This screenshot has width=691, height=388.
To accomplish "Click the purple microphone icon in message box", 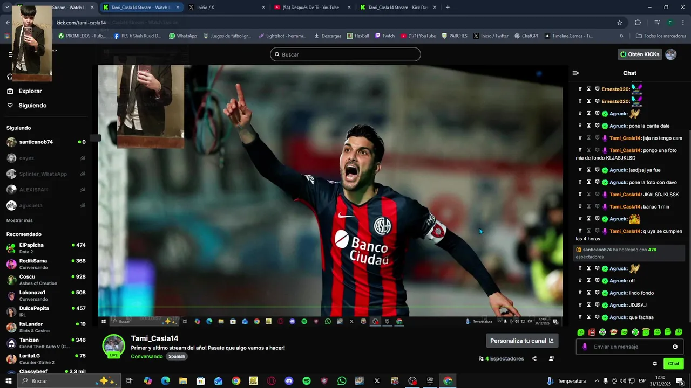I will [585, 347].
